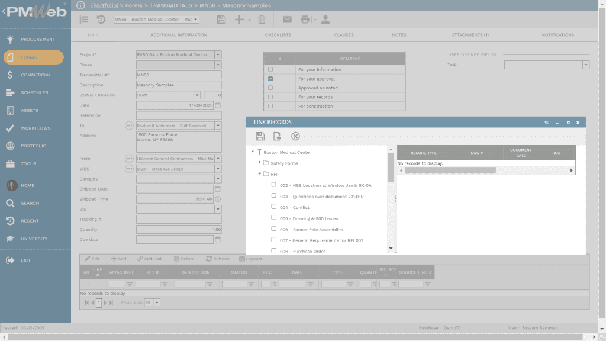606x341 pixels.
Task: Click Refresh in the grid toolbar
Action: coord(218,259)
